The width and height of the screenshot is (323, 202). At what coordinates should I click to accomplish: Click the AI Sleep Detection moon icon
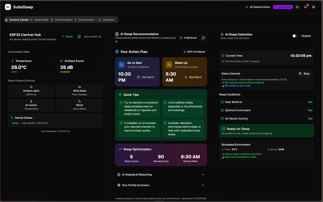(222, 35)
